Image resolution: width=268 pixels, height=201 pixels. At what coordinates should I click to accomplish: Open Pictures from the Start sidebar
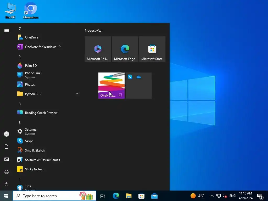7,159
